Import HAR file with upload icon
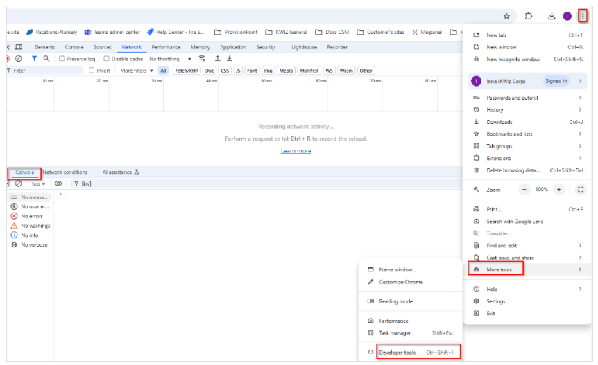 [x=217, y=59]
